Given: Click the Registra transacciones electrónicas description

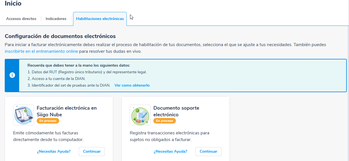Looking at the screenshot, I should point(169,136).
